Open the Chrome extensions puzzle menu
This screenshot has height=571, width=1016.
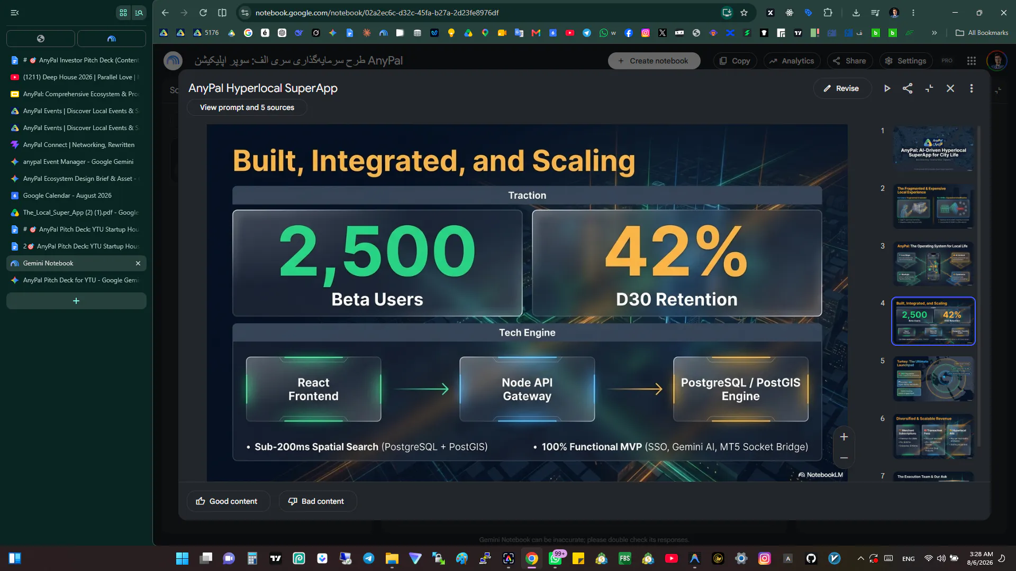tap(828, 13)
